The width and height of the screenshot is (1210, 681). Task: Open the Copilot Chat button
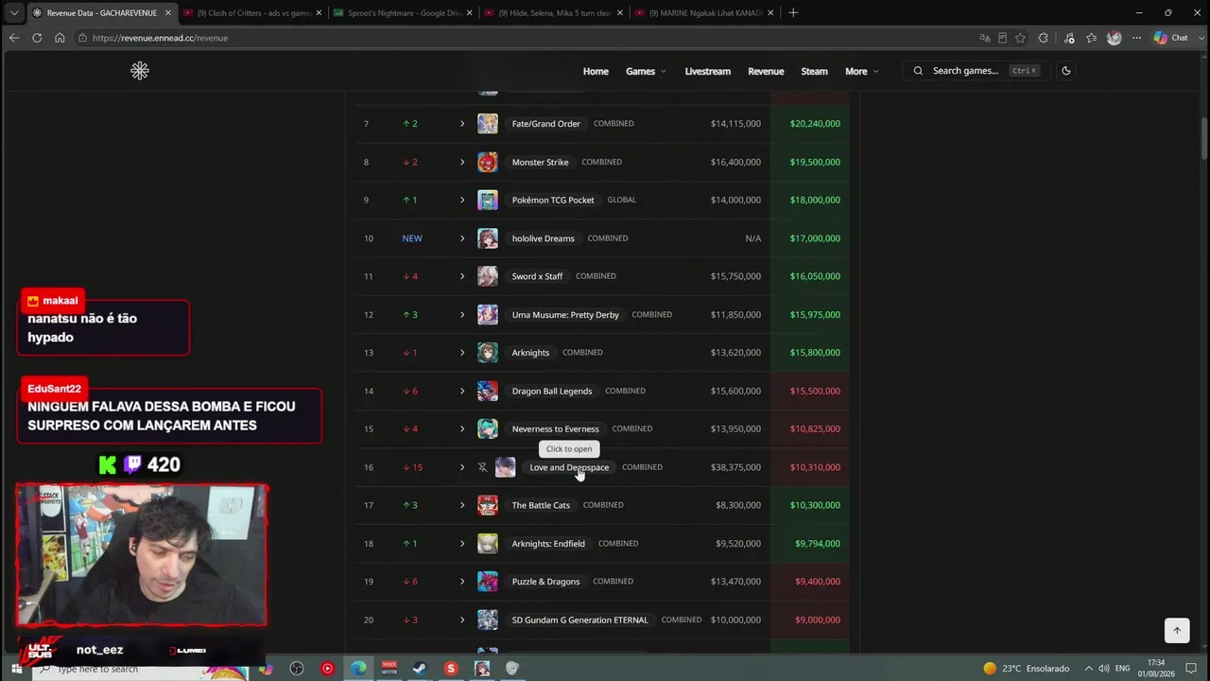[1171, 38]
